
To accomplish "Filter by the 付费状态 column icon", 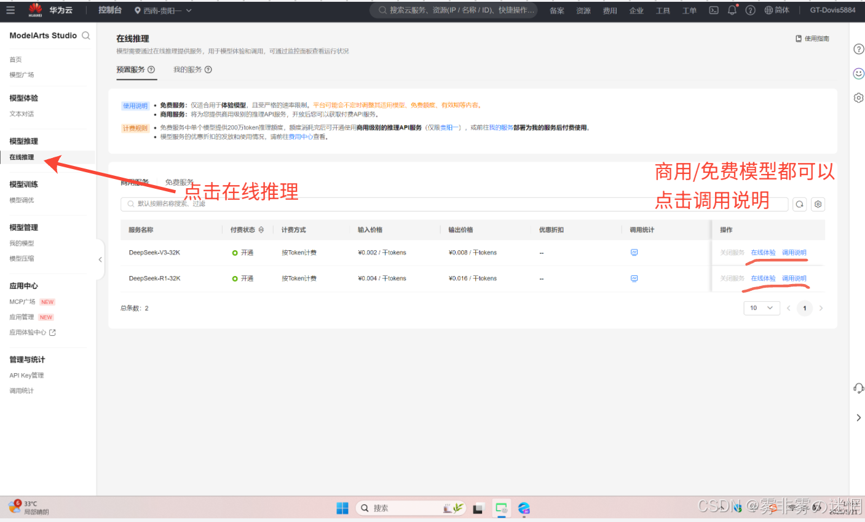I will coord(261,230).
